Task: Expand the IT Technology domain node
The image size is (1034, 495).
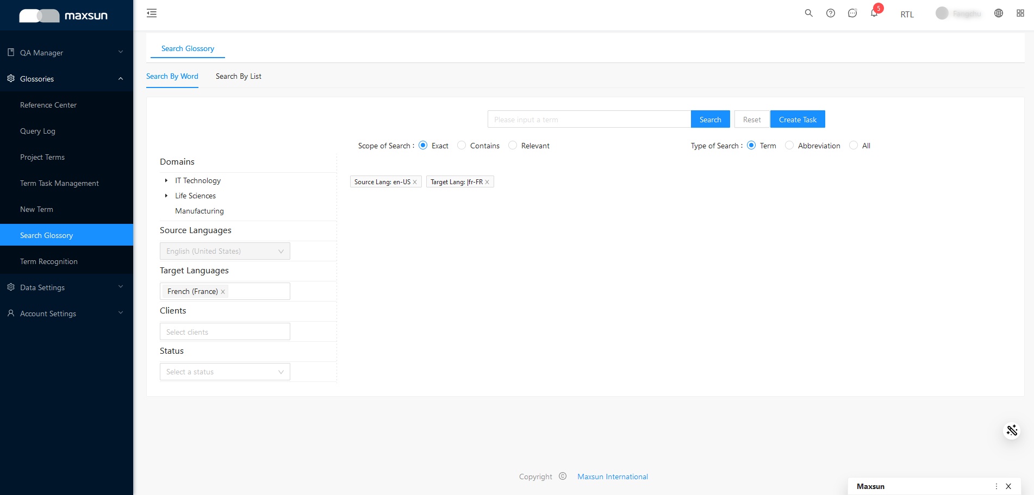Action: point(166,180)
